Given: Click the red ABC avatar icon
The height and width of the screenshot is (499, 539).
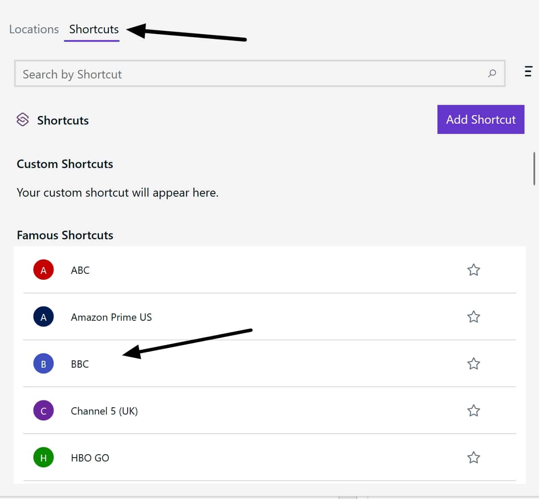Looking at the screenshot, I should coord(44,270).
